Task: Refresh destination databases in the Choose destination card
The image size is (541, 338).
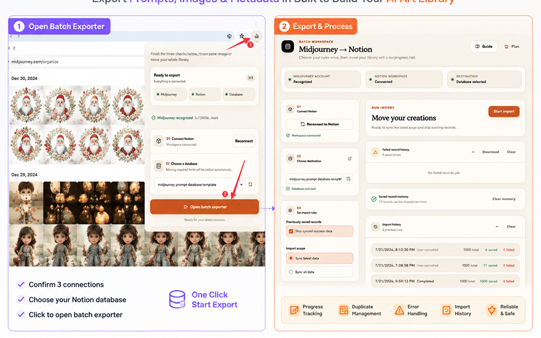Action: [348, 179]
